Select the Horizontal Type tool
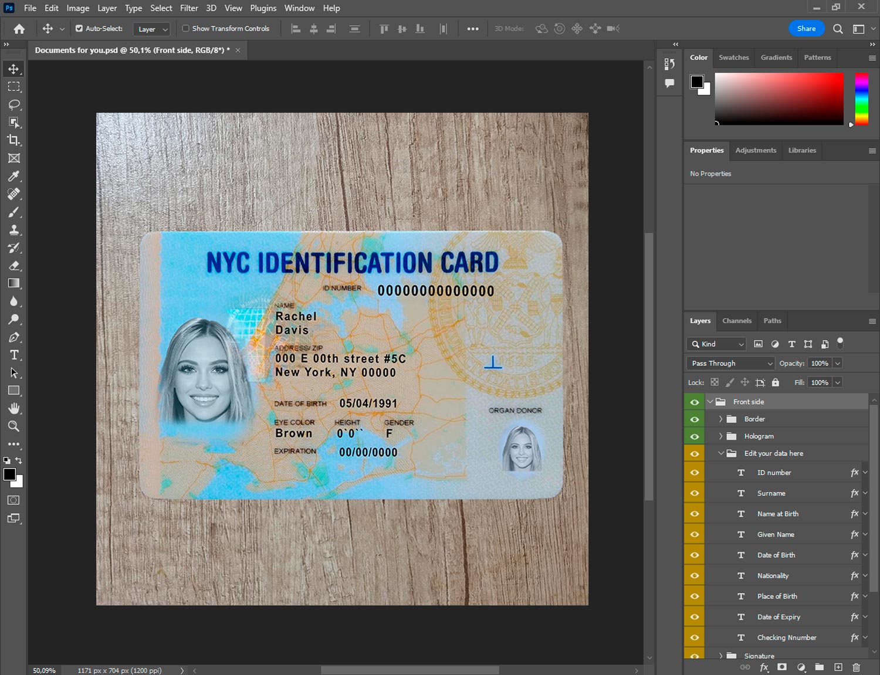This screenshot has width=880, height=675. coord(14,355)
